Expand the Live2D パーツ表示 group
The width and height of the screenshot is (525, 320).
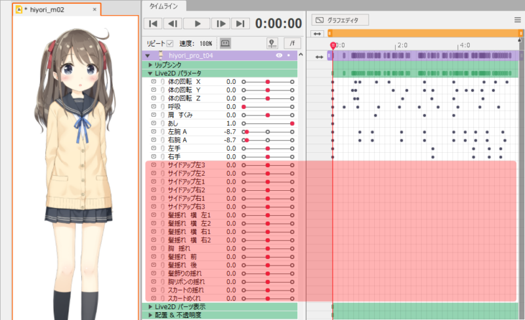pos(150,307)
